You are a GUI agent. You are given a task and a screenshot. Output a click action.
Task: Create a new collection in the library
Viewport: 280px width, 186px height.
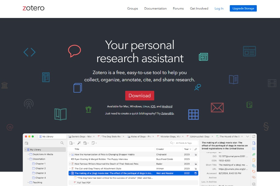(x=27, y=143)
